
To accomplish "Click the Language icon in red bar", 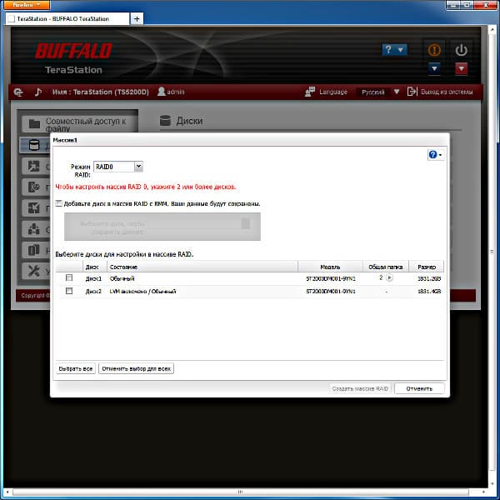I will coord(310,92).
